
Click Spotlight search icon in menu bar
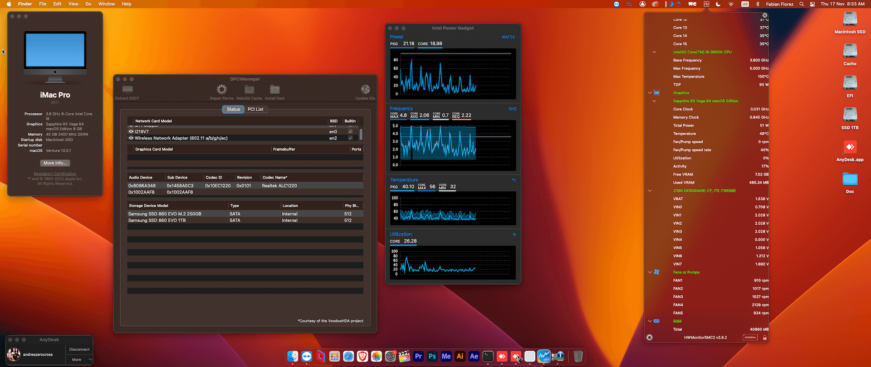click(x=802, y=4)
